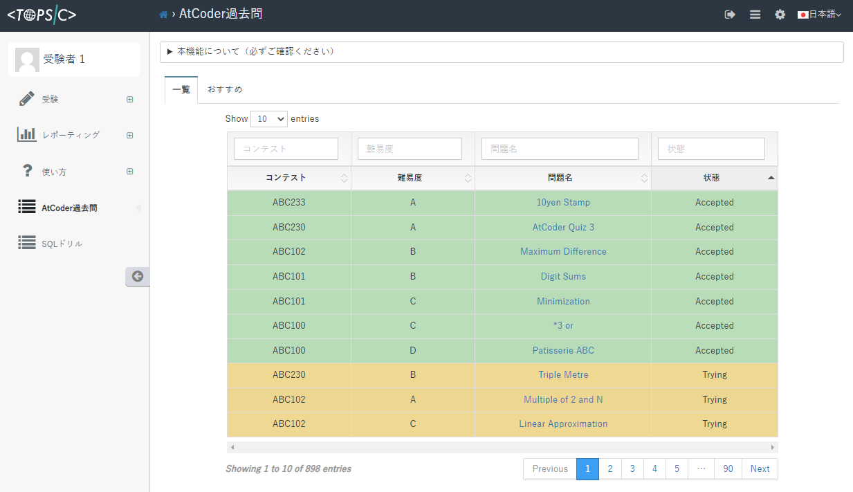Go to page 5

[677, 468]
